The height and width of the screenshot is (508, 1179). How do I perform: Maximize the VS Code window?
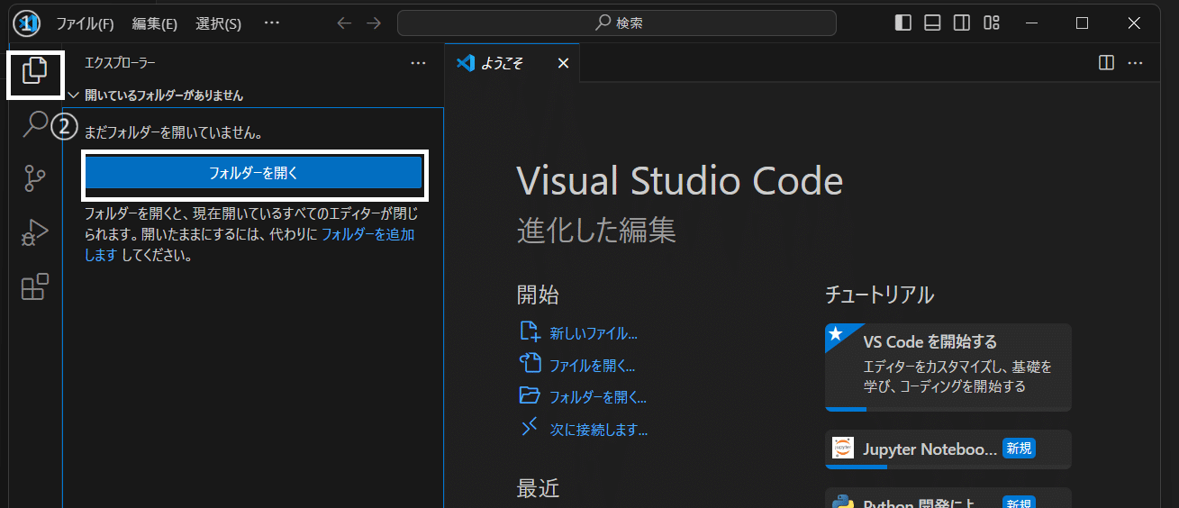(1083, 23)
